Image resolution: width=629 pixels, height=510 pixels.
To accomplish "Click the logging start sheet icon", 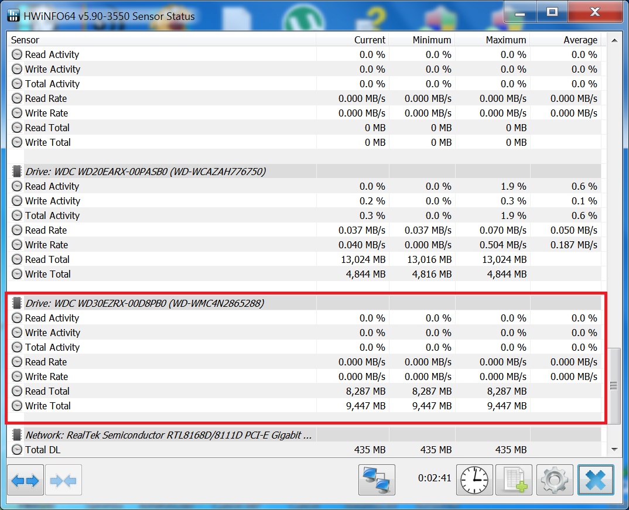I will coord(514,480).
